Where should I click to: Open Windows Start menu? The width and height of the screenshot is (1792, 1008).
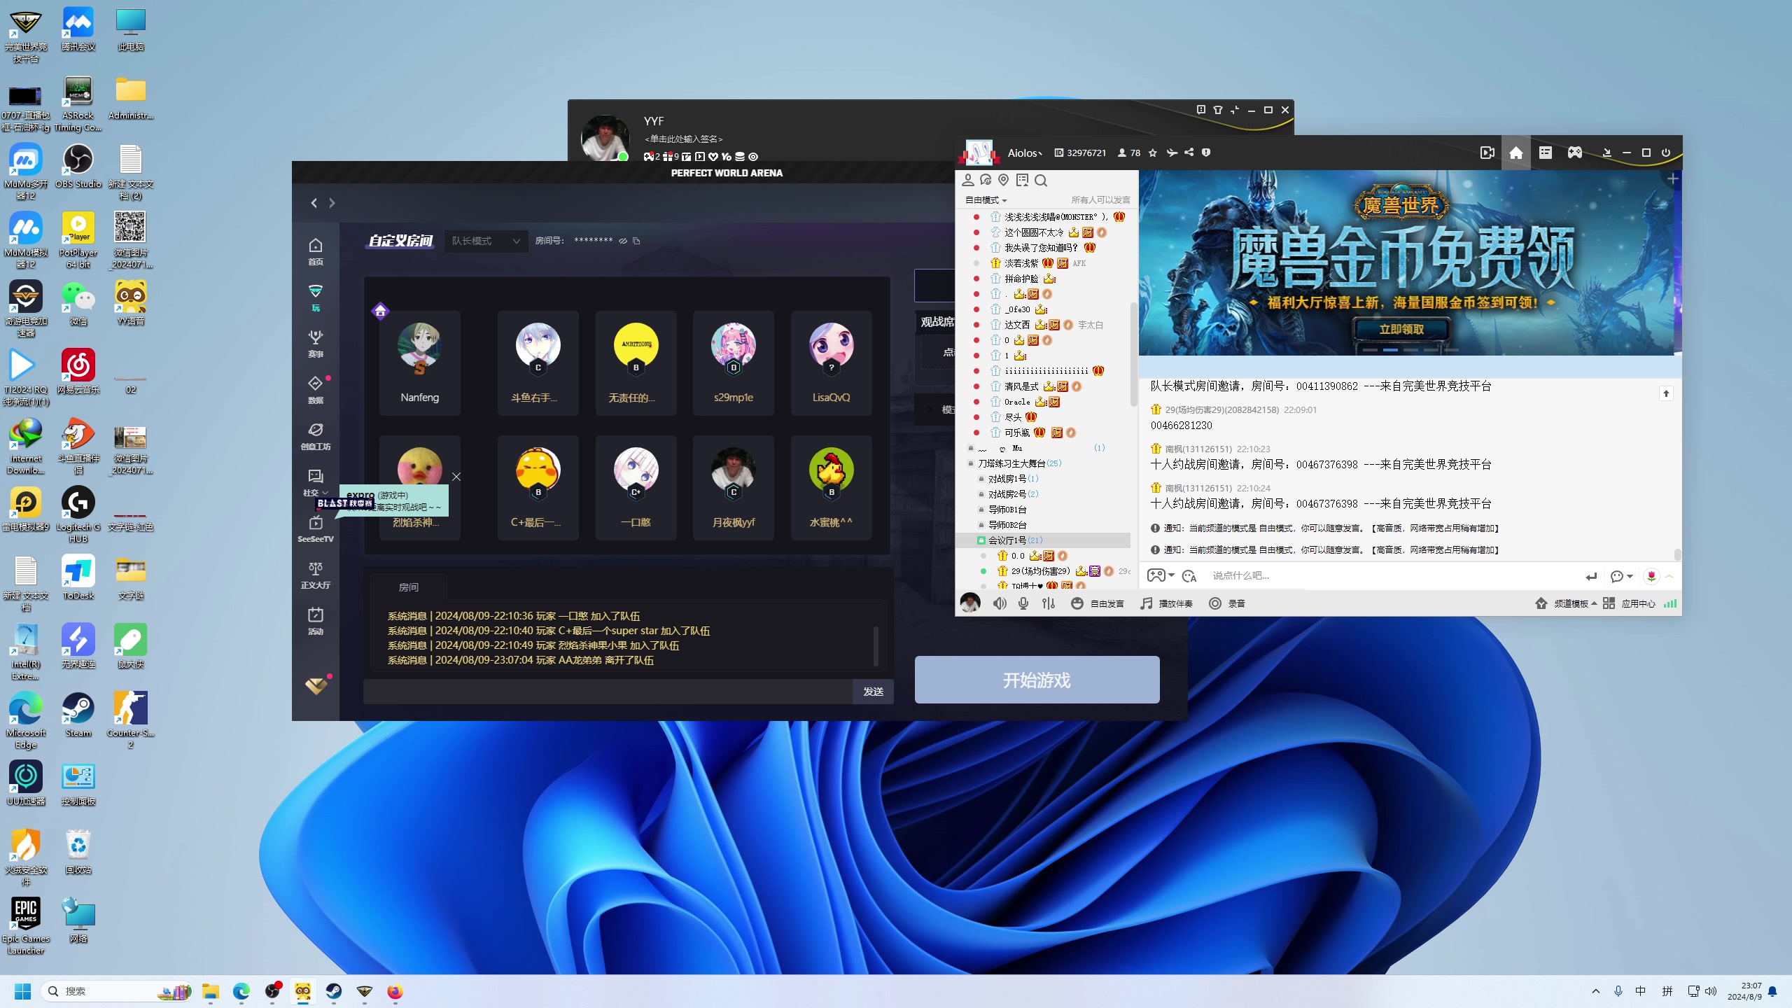click(x=22, y=991)
